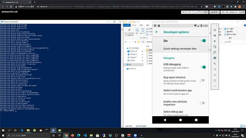Open the ファイル tab in File Explorer
The width and height of the screenshot is (246, 138).
tap(127, 25)
